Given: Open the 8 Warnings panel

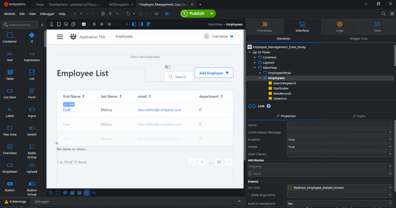Looking at the screenshot, I should [15, 201].
